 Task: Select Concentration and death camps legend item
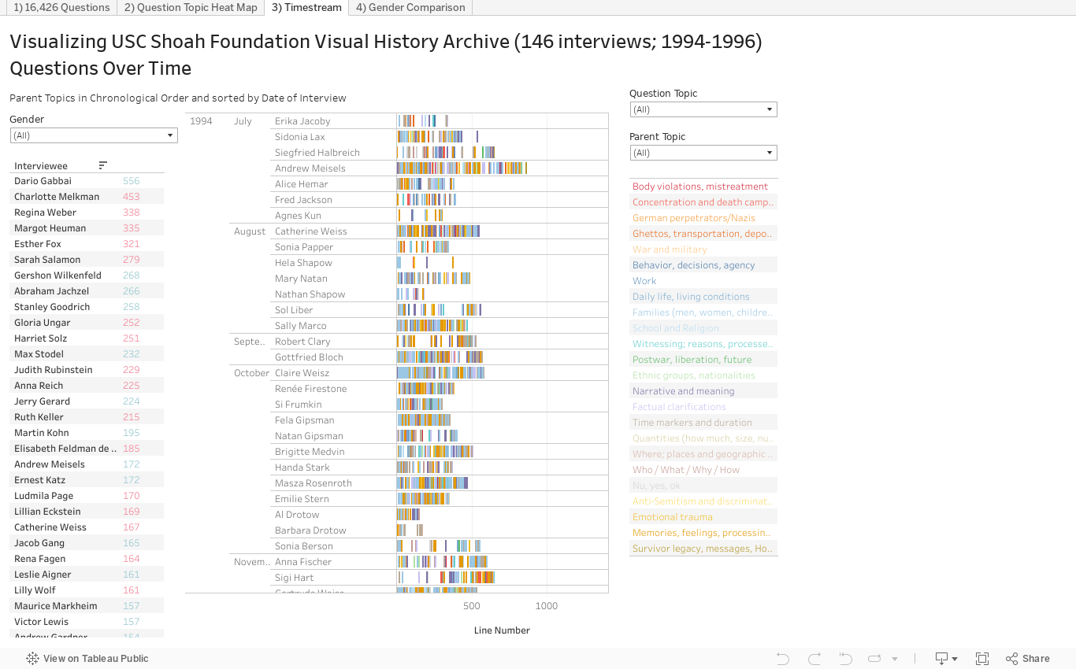703,202
